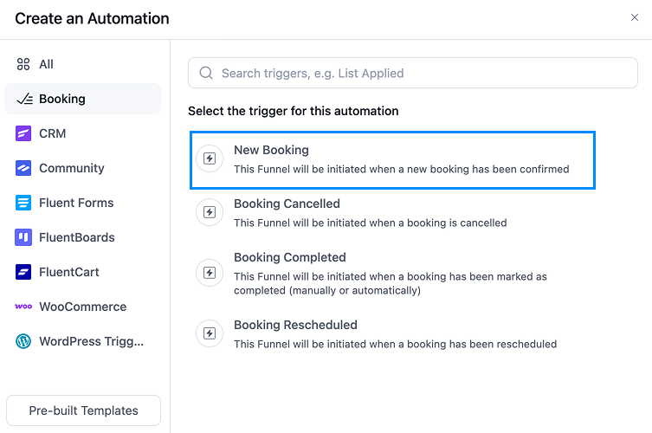Screen dimensions: 652x433
Task: Click the purple CRM logo icon
Action: pyautogui.click(x=23, y=133)
